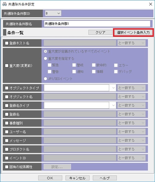Image resolution: width=155 pixels, height=182 pixels.
Task: Toggle the 重大度(変更前) checkbox
Action: [7, 66]
